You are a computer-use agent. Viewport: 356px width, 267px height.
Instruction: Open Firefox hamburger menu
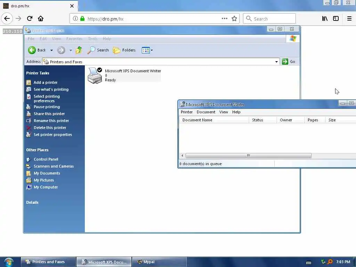(349, 19)
